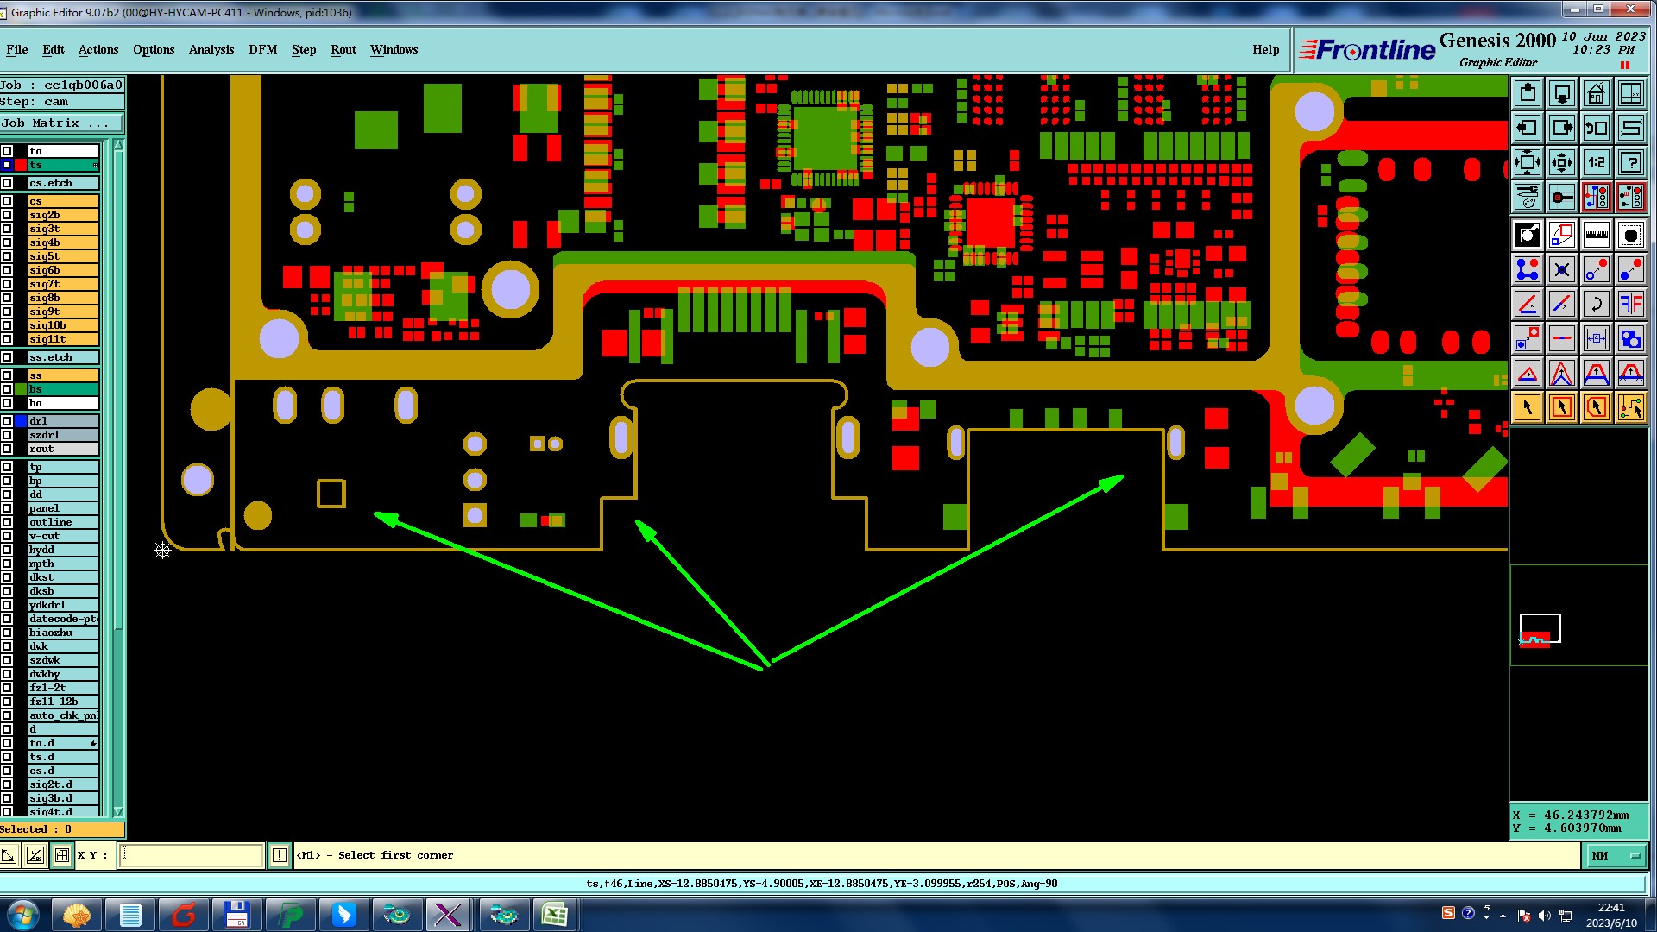Viewport: 1657px width, 932px height.
Task: Toggle checkbox for cs layer
Action: (x=7, y=201)
